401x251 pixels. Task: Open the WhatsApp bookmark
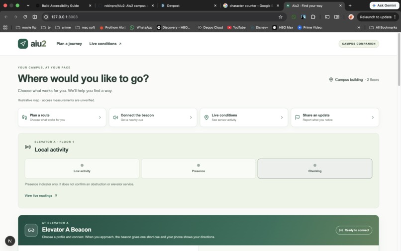coord(141,27)
